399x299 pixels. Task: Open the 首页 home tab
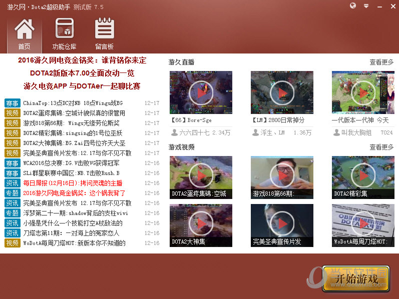(25, 34)
